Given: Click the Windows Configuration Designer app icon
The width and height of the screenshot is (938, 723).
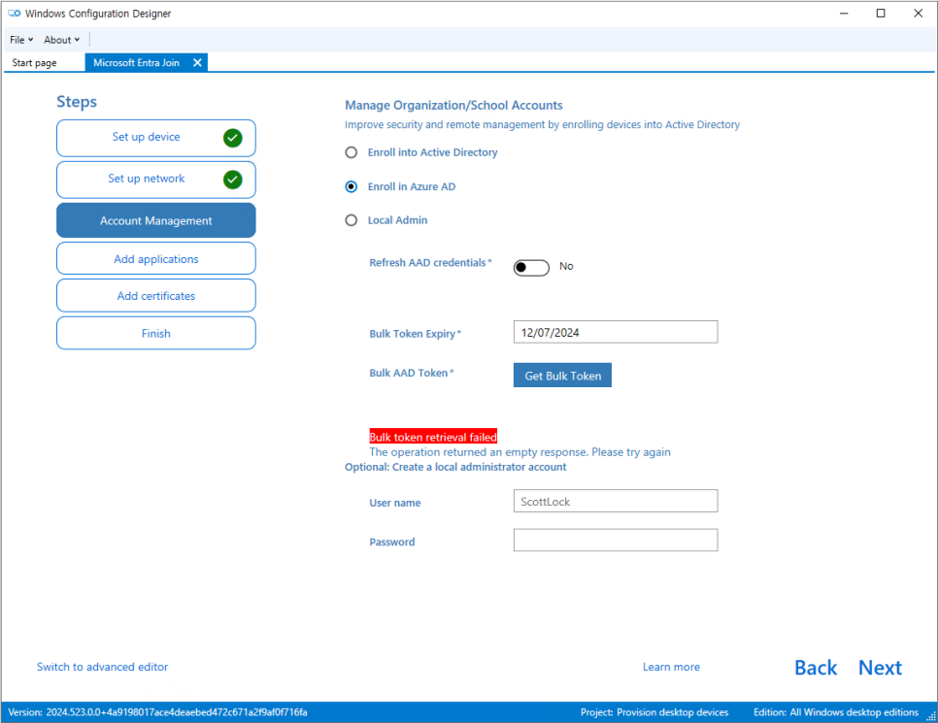Looking at the screenshot, I should pyautogui.click(x=14, y=14).
